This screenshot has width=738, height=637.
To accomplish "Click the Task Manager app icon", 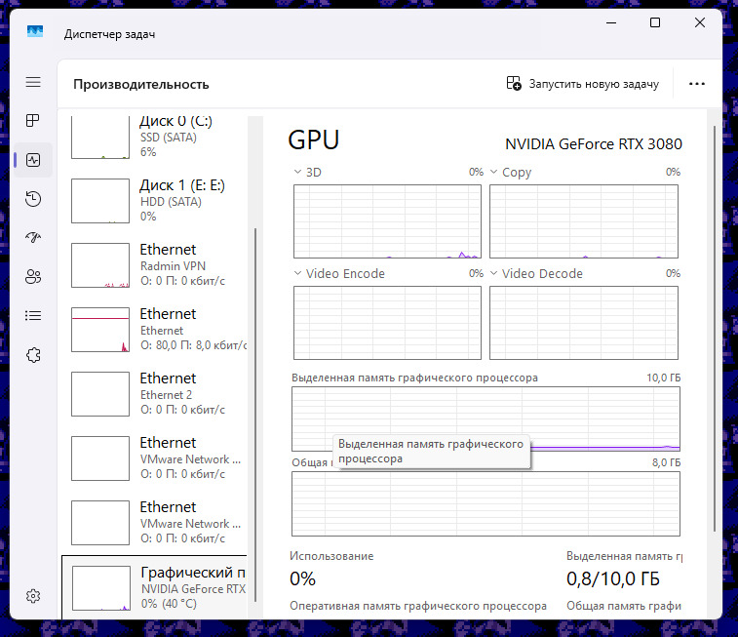I will click(x=35, y=33).
